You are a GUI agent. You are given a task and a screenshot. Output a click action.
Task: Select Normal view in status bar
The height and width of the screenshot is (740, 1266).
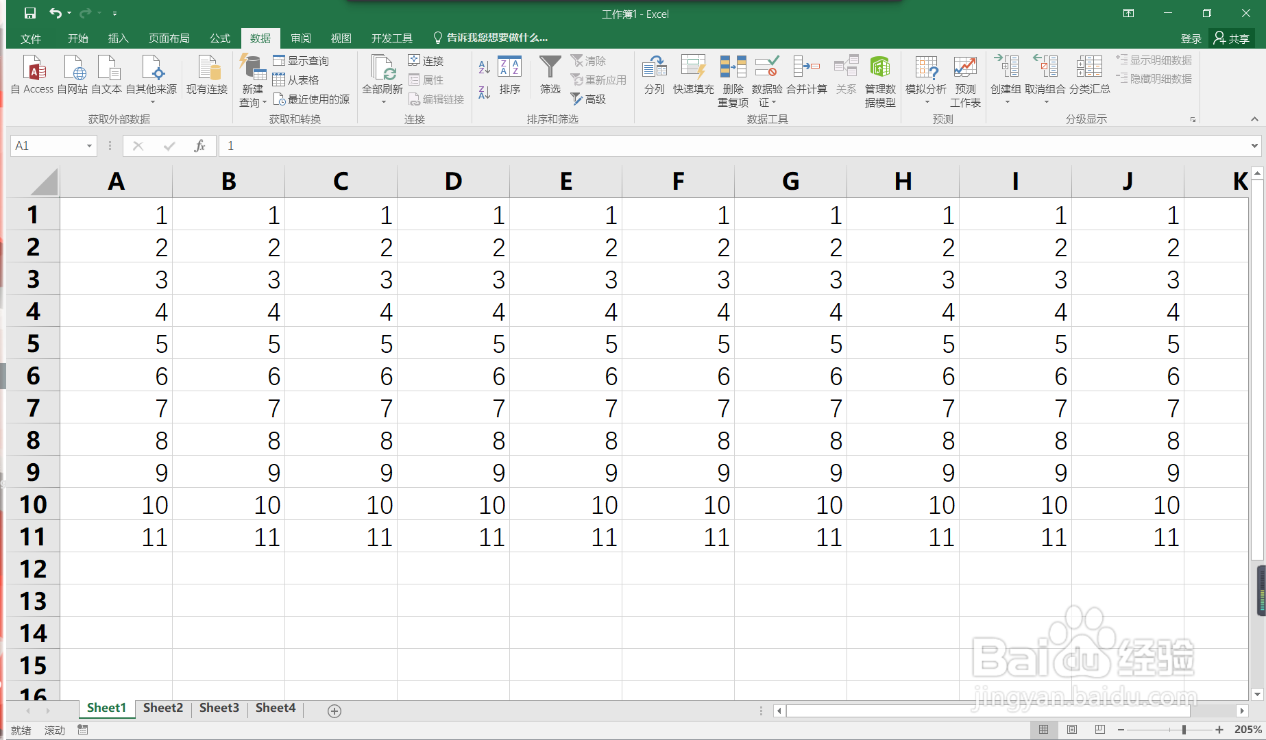click(x=1044, y=730)
